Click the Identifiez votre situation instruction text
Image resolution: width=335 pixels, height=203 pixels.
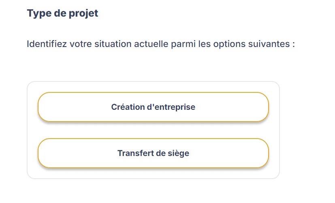pos(160,44)
